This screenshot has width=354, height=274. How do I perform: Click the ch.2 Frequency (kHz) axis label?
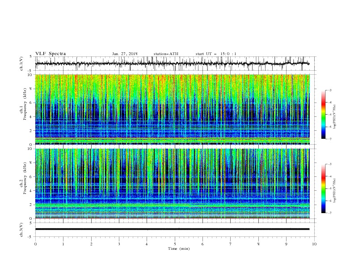pyautogui.click(x=23, y=178)
